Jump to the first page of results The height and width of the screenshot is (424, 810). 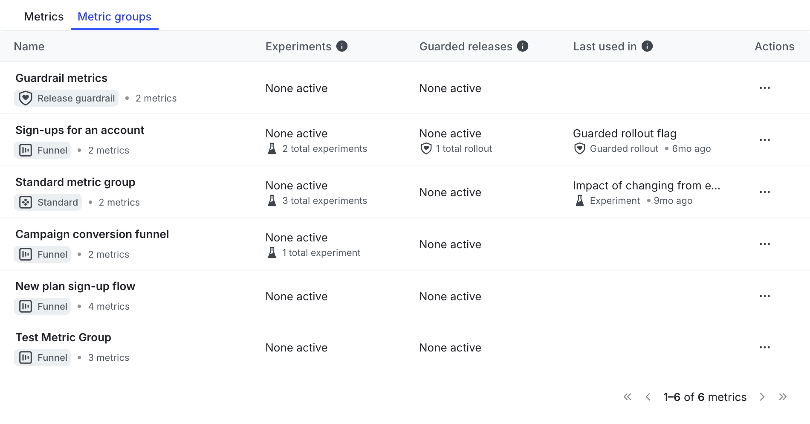coord(627,397)
